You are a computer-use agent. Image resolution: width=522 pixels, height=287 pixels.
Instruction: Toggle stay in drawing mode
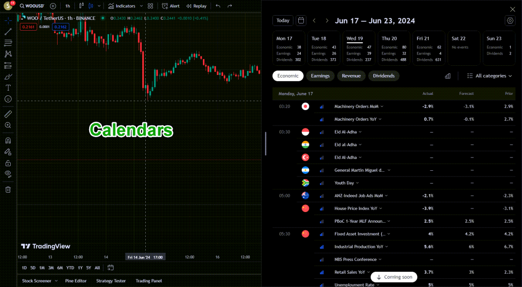[8, 152]
